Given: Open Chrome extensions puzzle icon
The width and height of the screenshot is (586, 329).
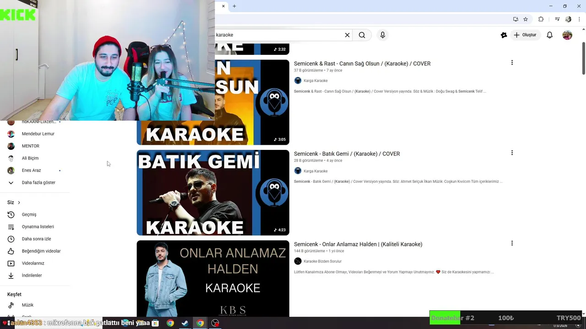Looking at the screenshot, I should point(541,19).
